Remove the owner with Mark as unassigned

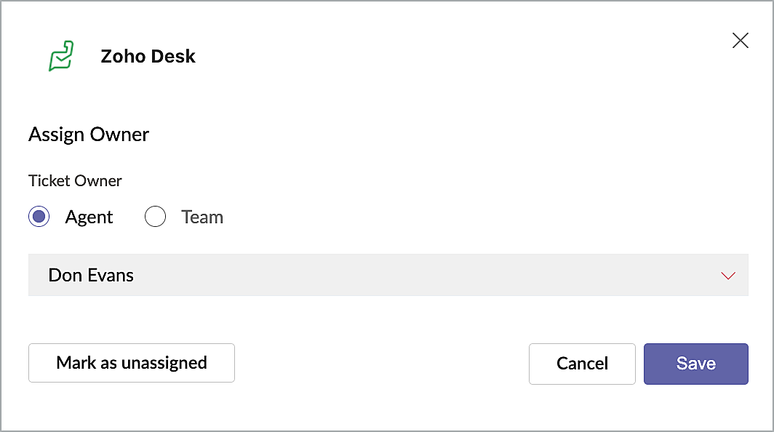[x=132, y=363]
